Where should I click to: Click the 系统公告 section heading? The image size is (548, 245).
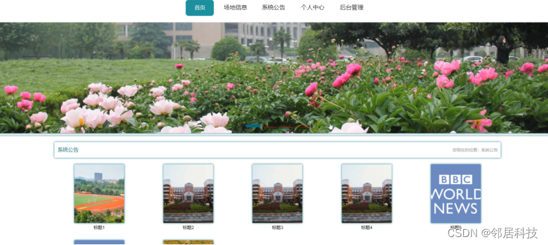coord(68,150)
